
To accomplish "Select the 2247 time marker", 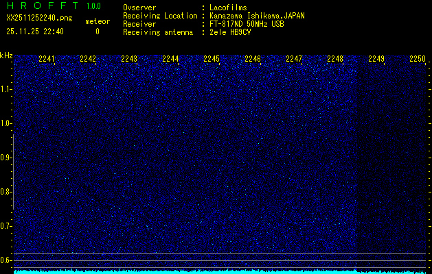I will tap(294, 60).
